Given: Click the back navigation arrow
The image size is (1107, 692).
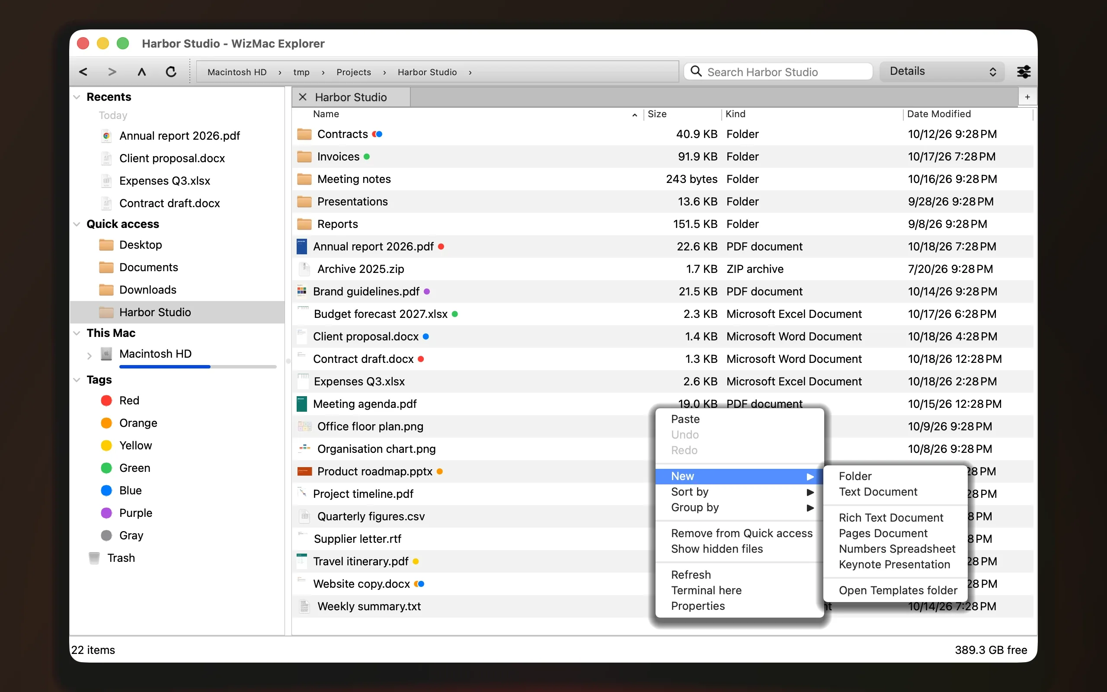Looking at the screenshot, I should click(x=83, y=72).
